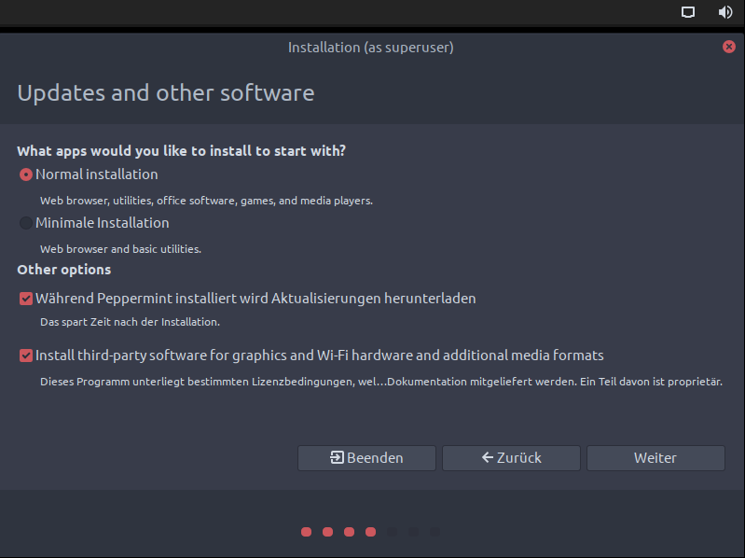Screen dimensions: 745x558
Task: Open the volume speaker icon
Action: (x=725, y=12)
